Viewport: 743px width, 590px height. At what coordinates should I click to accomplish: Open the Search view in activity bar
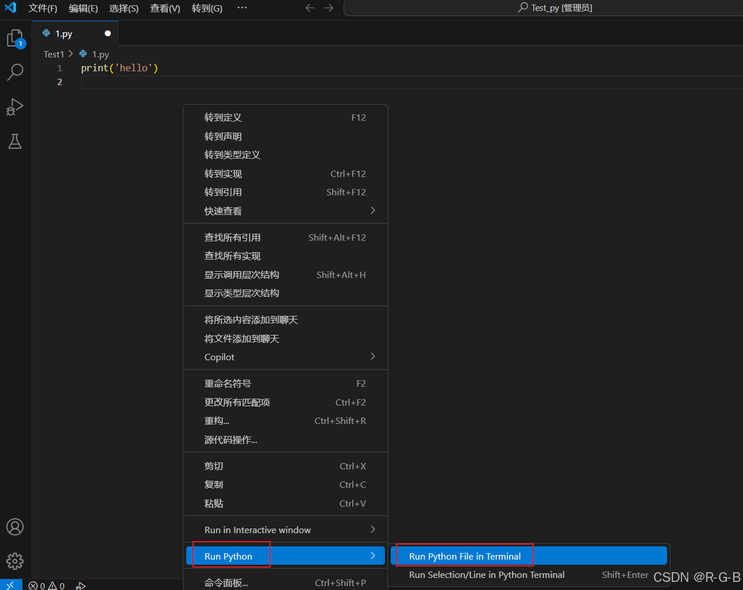coord(15,72)
